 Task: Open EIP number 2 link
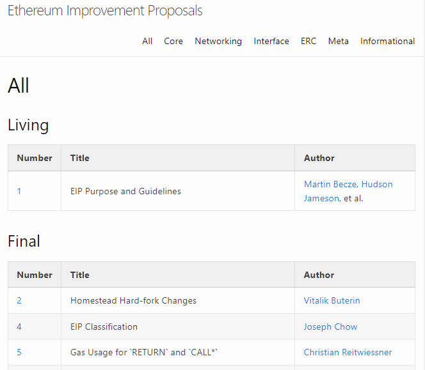click(x=19, y=300)
